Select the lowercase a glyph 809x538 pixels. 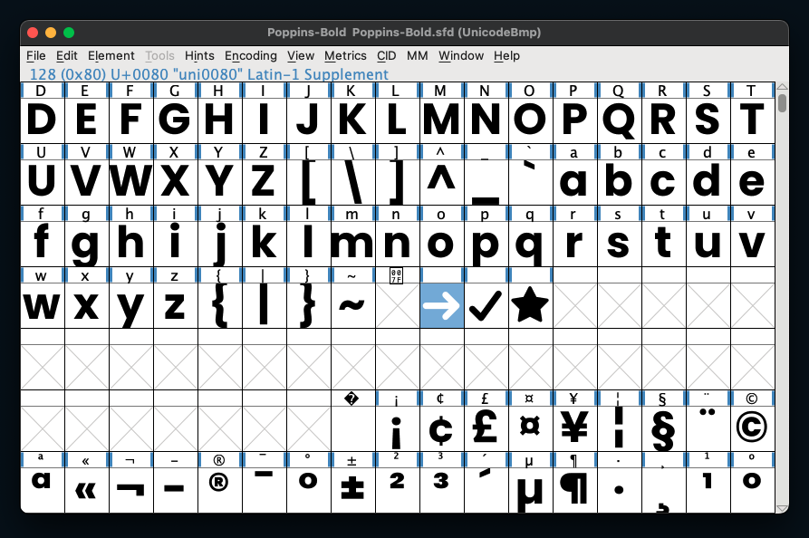(x=574, y=182)
